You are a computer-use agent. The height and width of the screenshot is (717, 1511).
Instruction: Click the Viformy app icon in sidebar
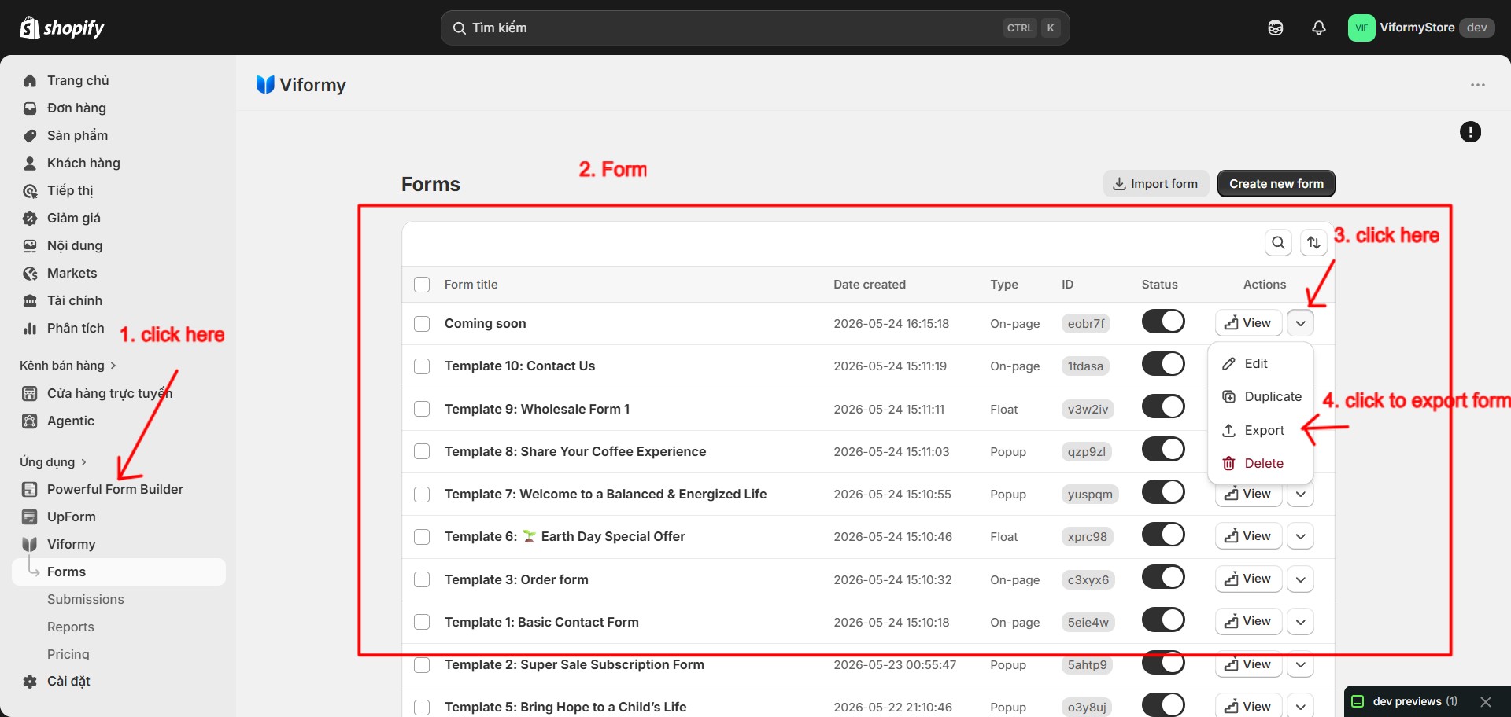[x=30, y=544]
